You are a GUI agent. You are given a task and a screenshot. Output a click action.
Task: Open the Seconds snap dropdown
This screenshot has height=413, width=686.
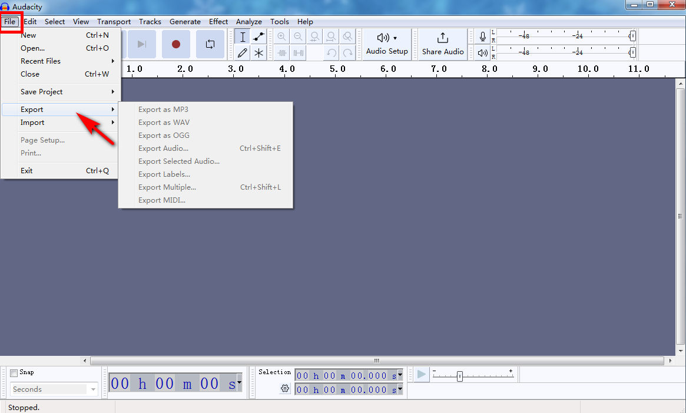click(x=54, y=389)
